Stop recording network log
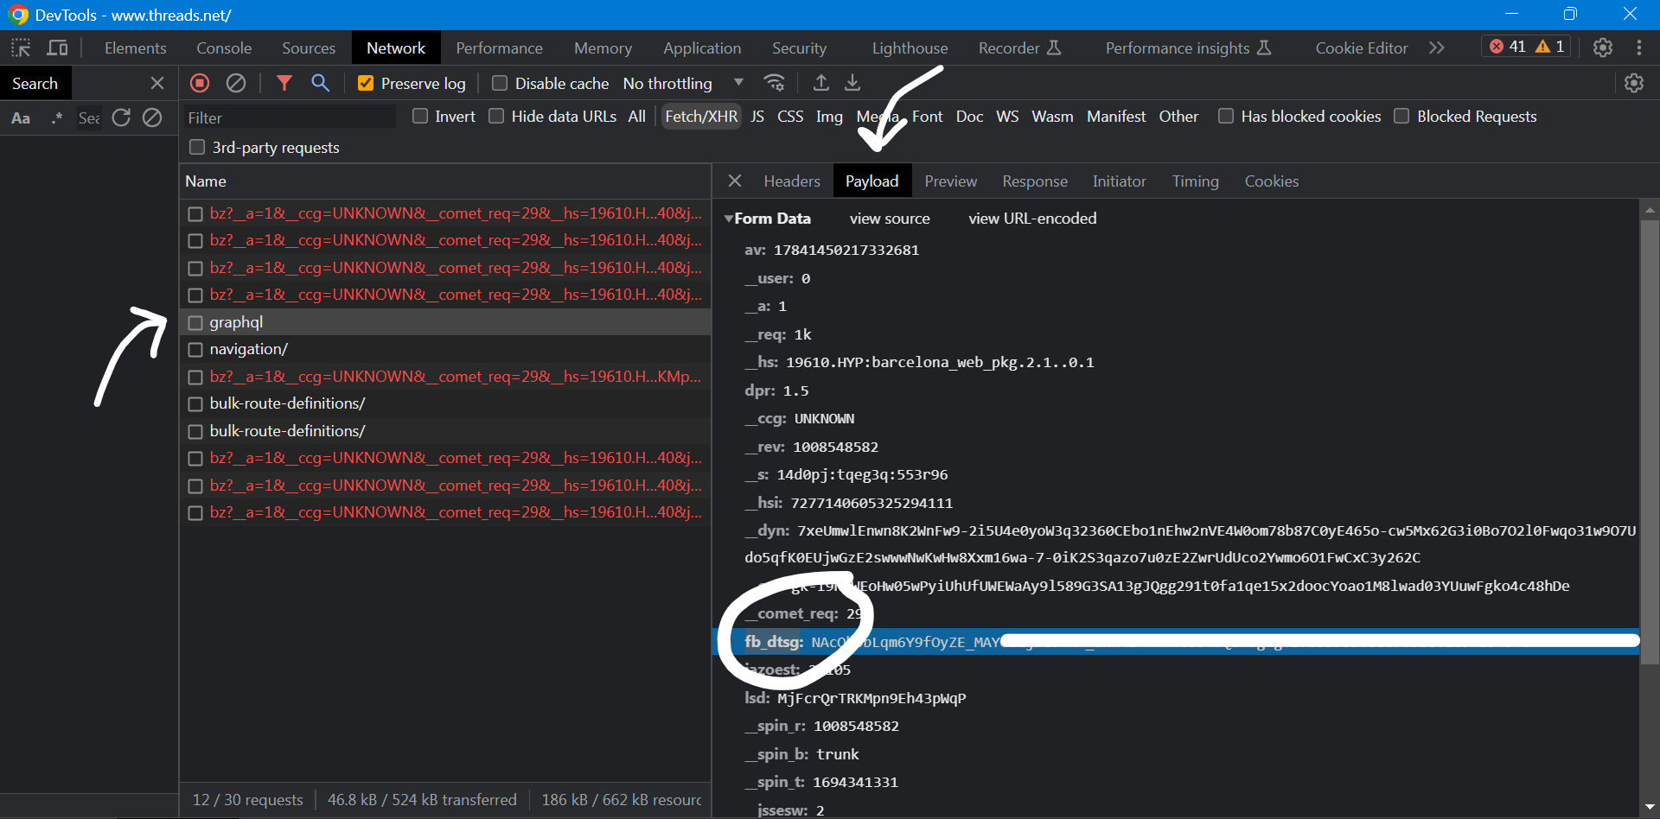 pos(200,83)
